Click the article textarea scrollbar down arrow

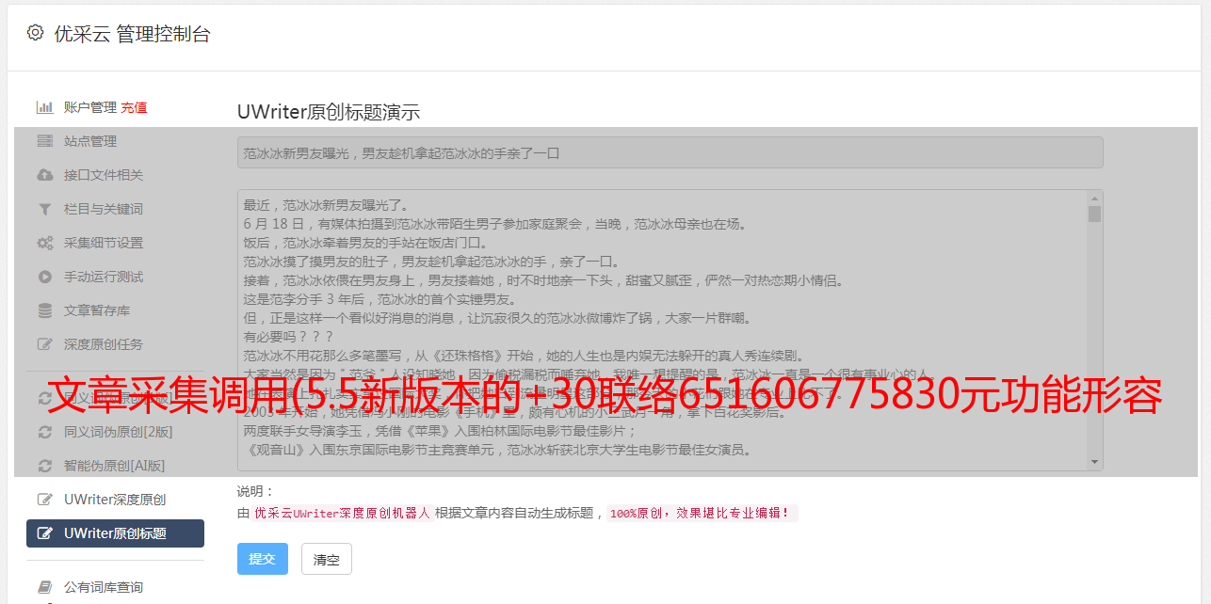(x=1094, y=462)
